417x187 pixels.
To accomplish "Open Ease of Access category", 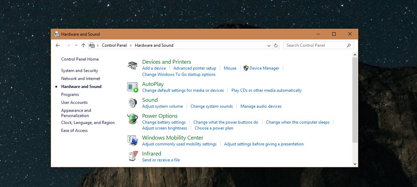I will (x=74, y=131).
